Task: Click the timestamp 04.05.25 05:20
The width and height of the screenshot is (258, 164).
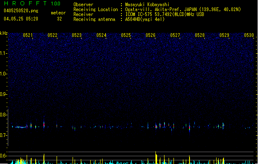Action: tap(21, 19)
